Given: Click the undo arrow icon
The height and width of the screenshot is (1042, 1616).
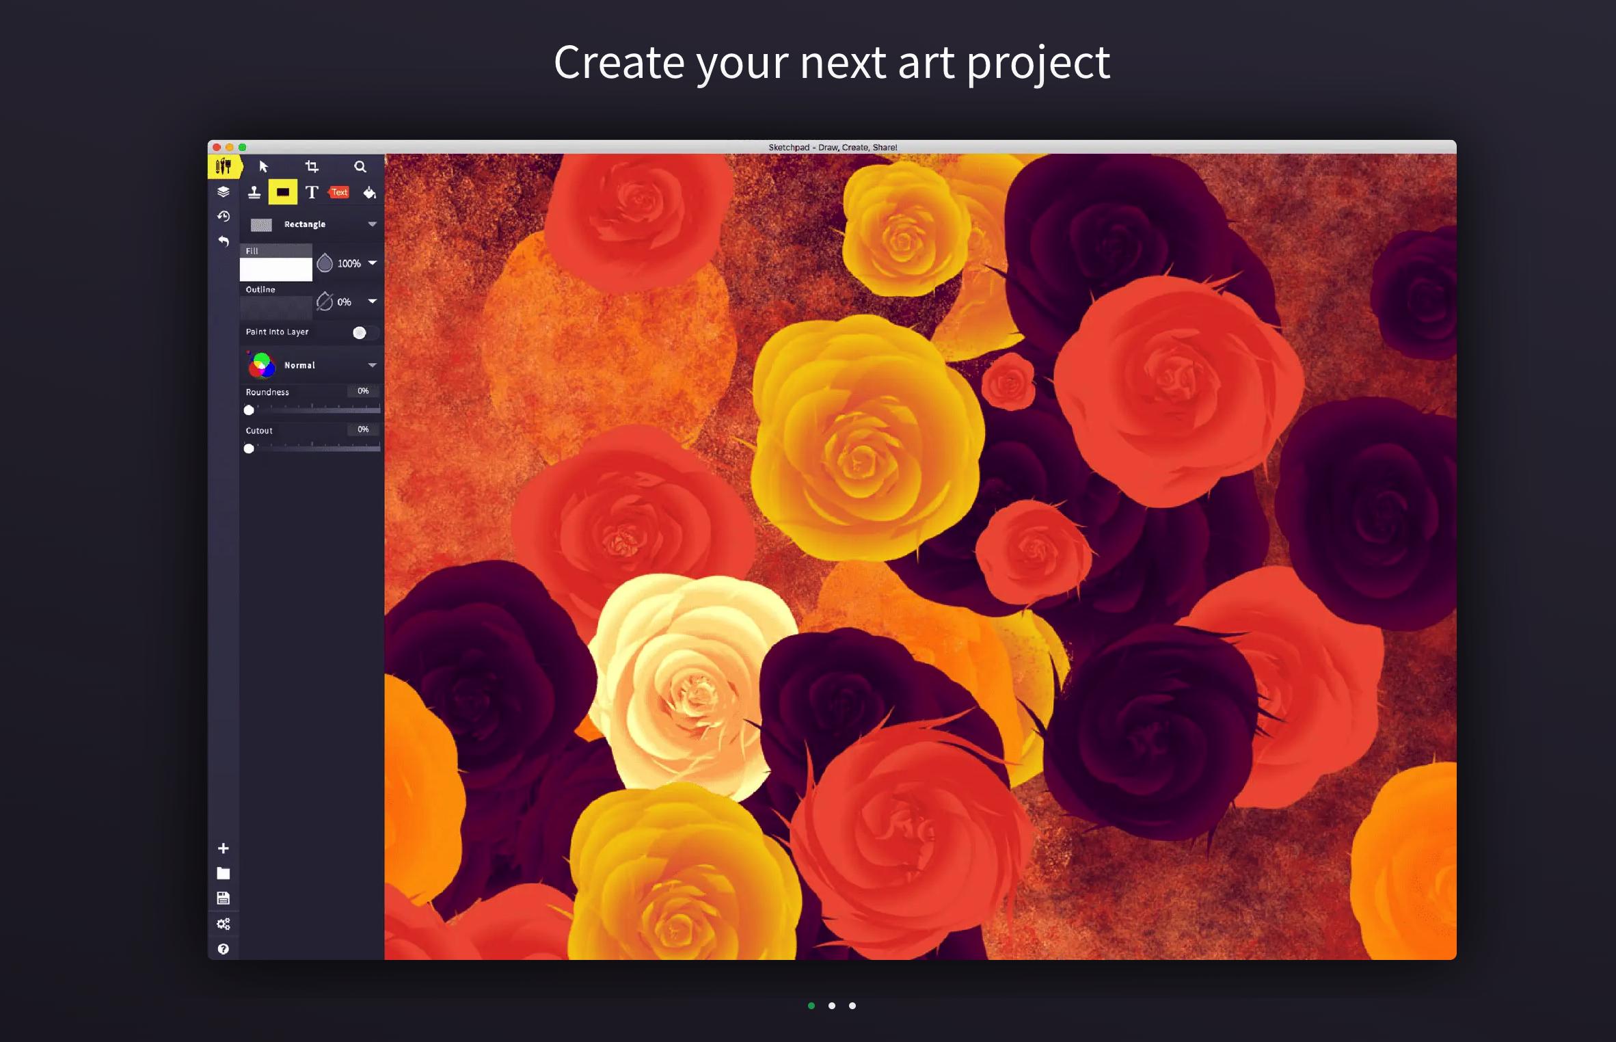Looking at the screenshot, I should click(224, 241).
